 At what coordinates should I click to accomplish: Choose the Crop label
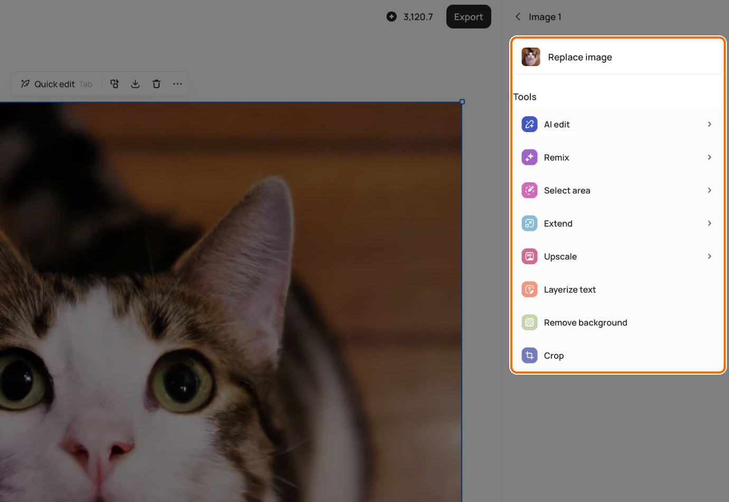click(554, 356)
